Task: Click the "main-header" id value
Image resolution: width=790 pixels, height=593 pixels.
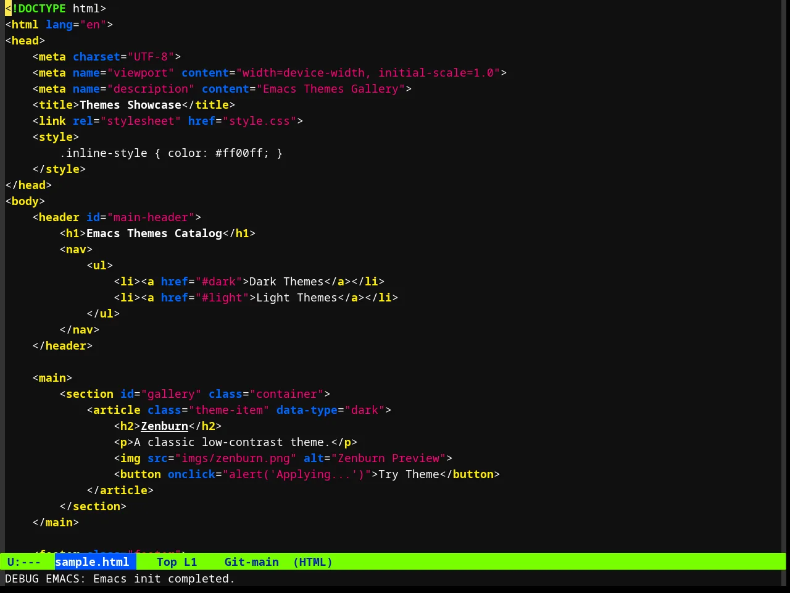Action: coord(151,217)
